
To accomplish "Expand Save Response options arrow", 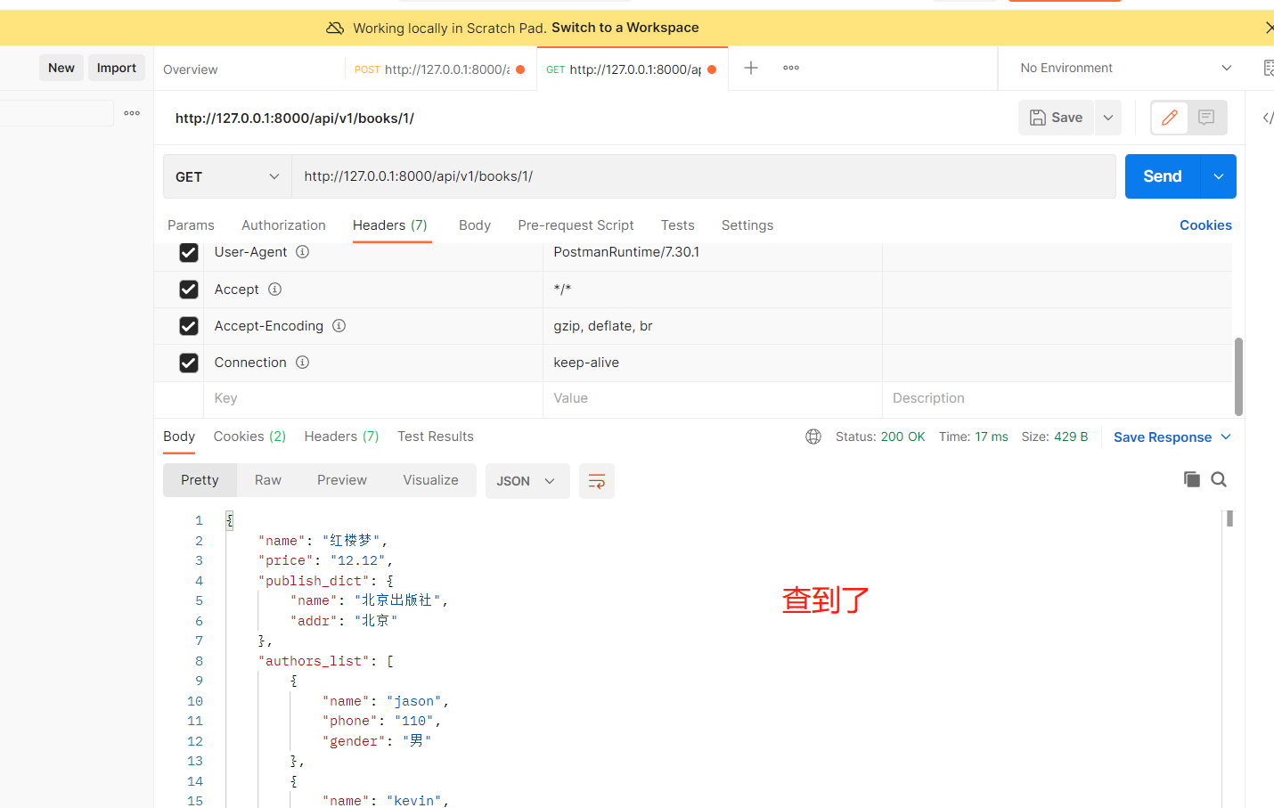I will coord(1226,437).
